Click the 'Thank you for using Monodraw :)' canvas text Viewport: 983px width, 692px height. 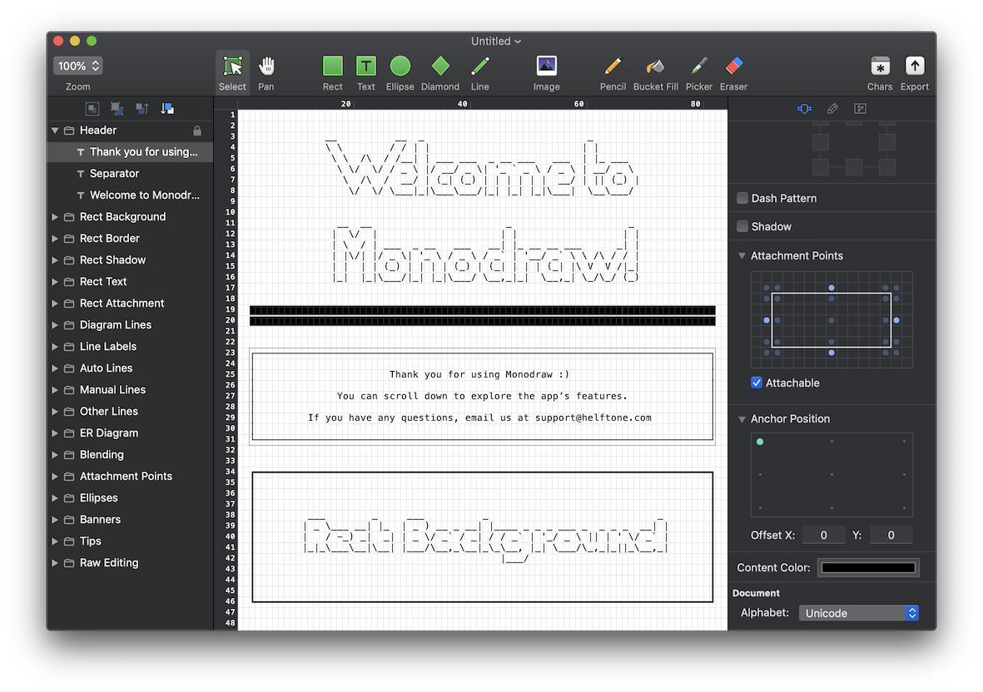click(x=479, y=374)
